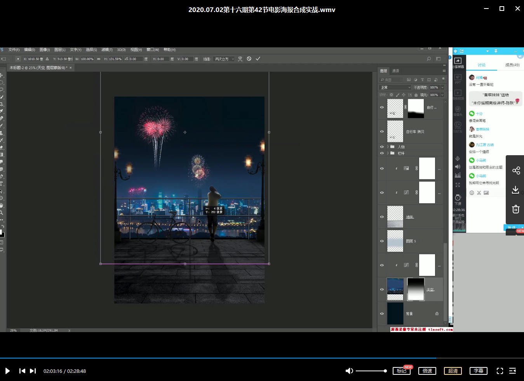Hide the 背景 layer with eye icon
Viewport: 524px width, 381px height.
click(382, 313)
